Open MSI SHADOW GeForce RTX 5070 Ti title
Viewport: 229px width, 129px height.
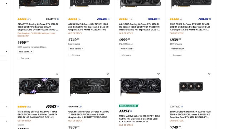[140, 119]
